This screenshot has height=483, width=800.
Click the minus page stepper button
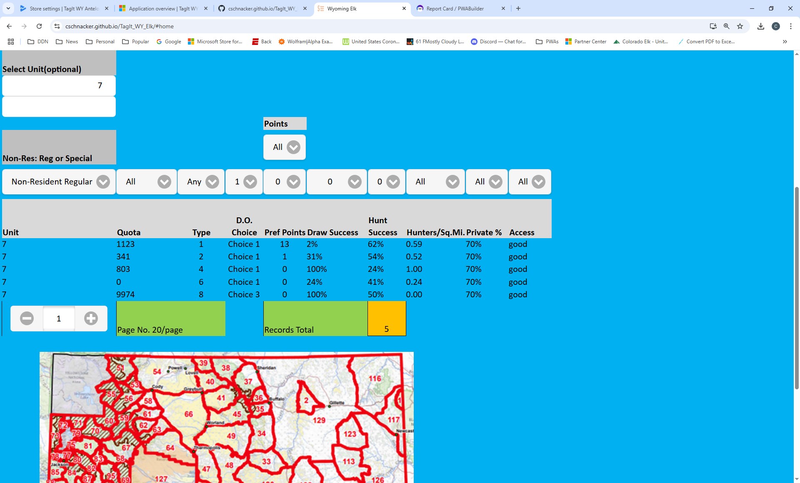[27, 319]
